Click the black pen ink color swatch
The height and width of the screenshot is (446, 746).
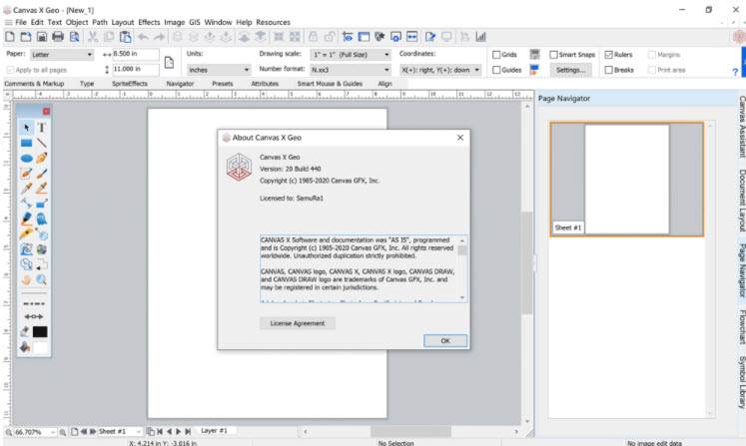pos(40,332)
